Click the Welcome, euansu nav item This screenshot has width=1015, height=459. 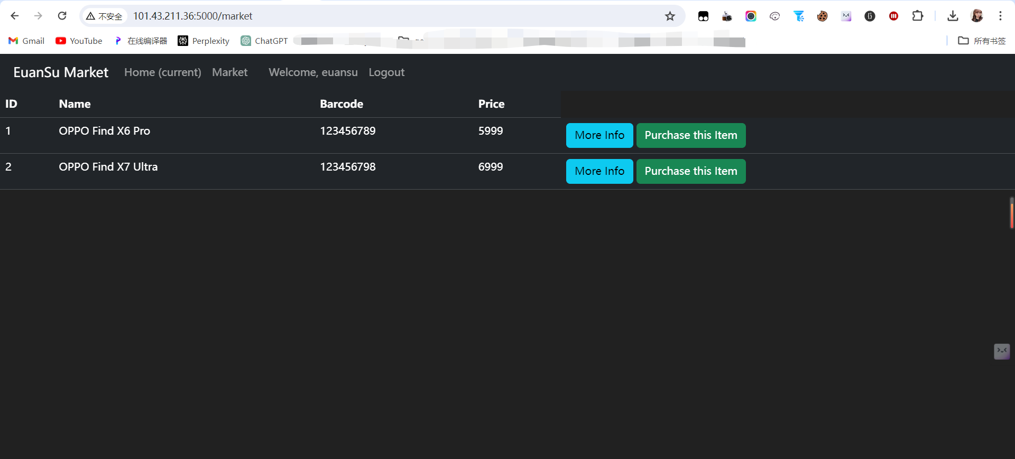click(313, 72)
